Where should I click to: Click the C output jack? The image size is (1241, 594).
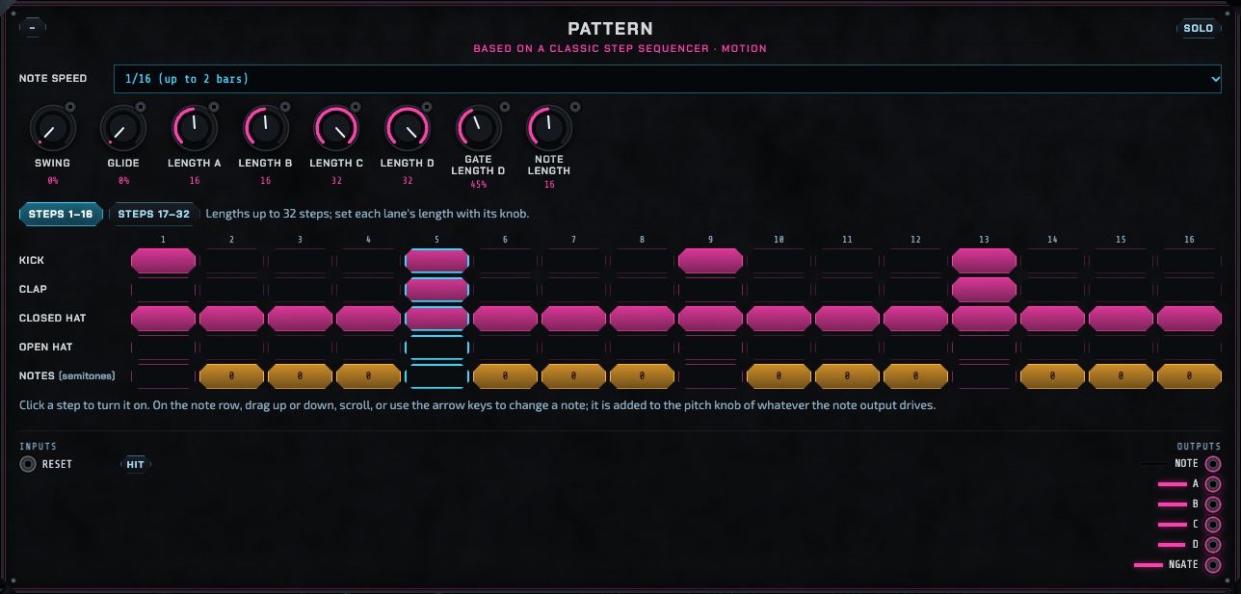tap(1213, 525)
